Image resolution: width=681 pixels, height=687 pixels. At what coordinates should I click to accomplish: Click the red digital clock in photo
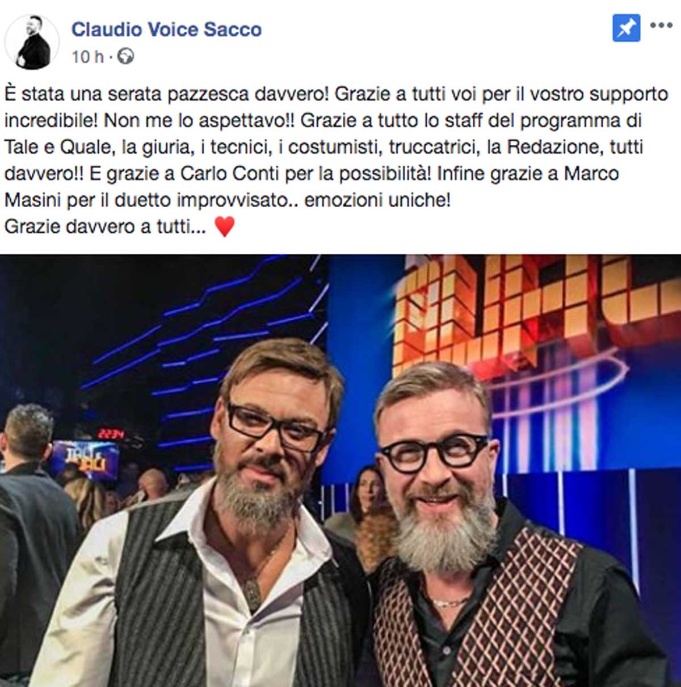[111, 434]
